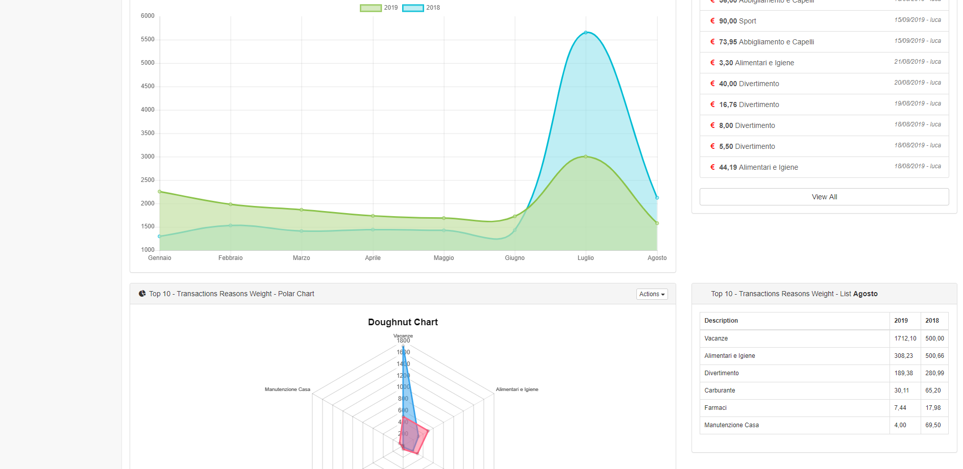Toggle the 2019 legend swatch
The width and height of the screenshot is (963, 469).
[x=371, y=8]
